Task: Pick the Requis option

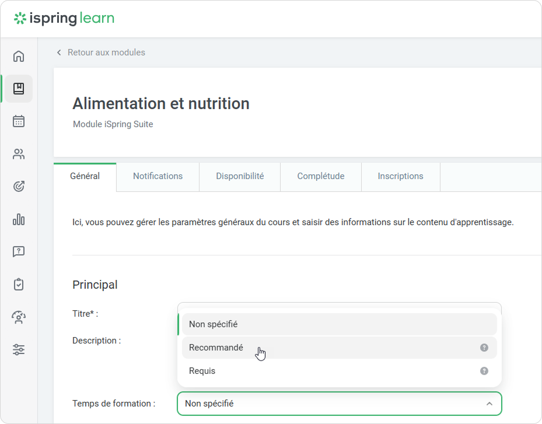Action: (202, 371)
